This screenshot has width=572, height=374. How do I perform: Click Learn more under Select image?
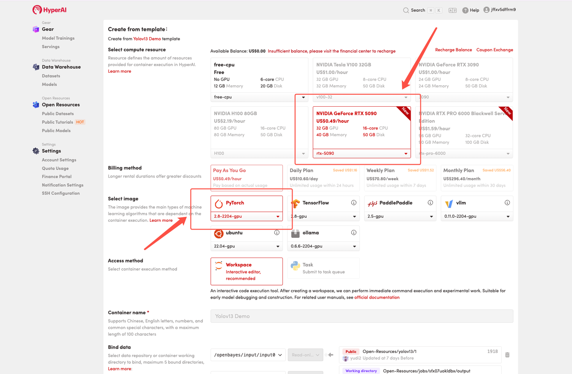(x=161, y=220)
